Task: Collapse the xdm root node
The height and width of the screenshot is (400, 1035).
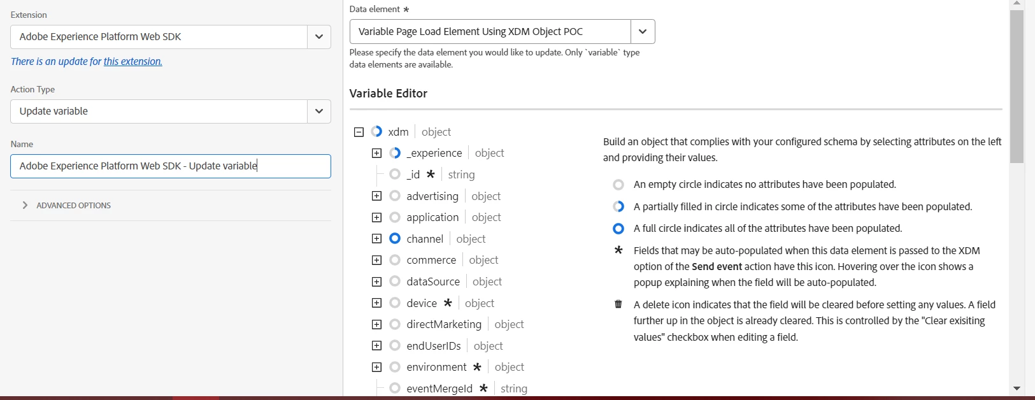Action: (x=359, y=132)
